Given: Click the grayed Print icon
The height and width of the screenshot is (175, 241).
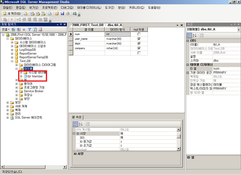Looking at the screenshot, I should [68, 14].
